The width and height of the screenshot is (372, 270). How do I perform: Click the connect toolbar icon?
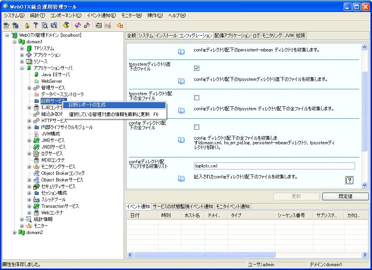pyautogui.click(x=7, y=26)
